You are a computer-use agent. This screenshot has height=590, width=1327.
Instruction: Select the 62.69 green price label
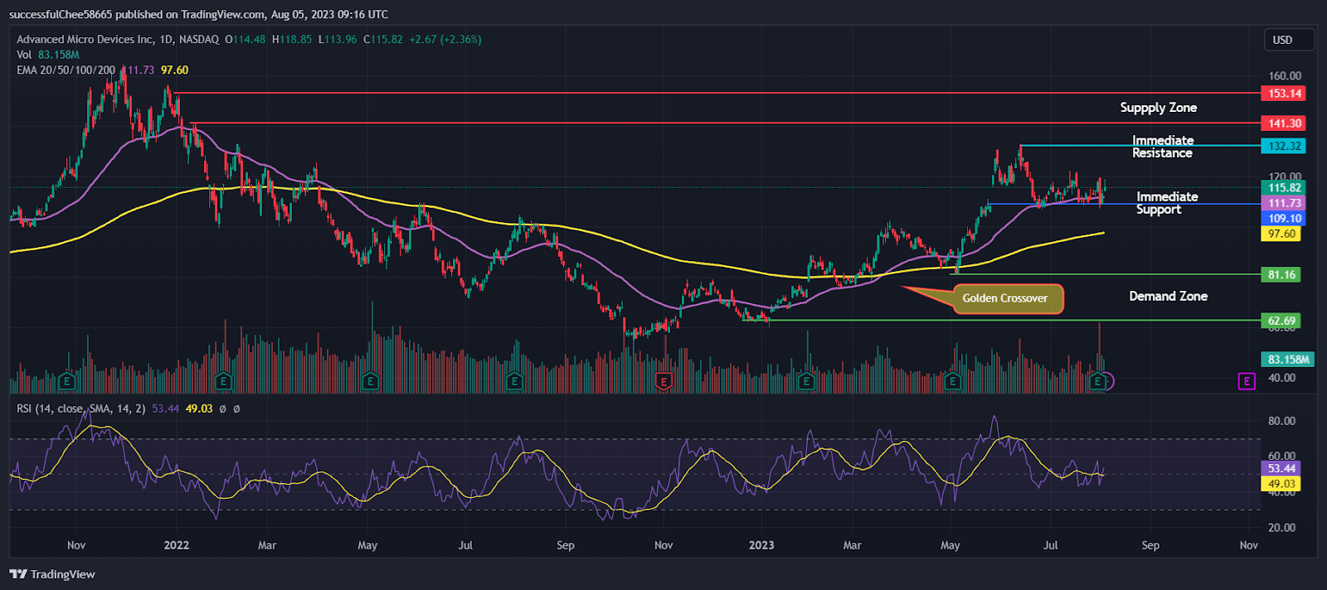[x=1281, y=321]
